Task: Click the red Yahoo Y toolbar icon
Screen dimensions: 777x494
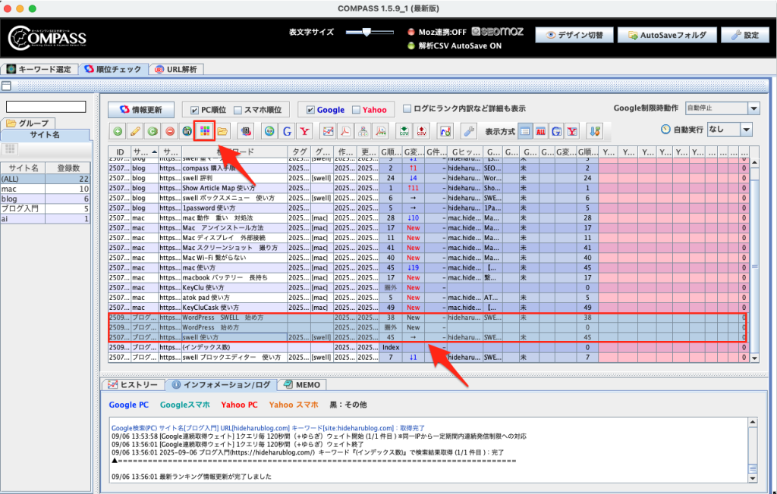Action: [x=304, y=131]
